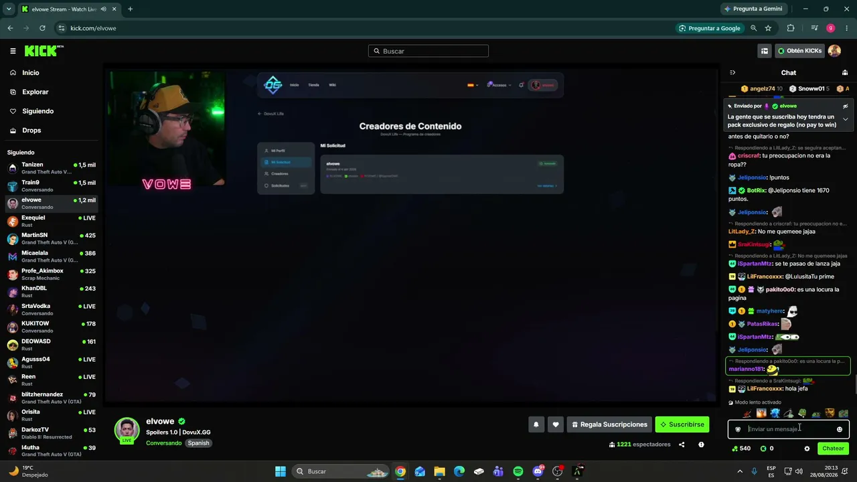Open Profe_Akimbox's channel in the sidebar
The image size is (857, 482).
coord(52,274)
